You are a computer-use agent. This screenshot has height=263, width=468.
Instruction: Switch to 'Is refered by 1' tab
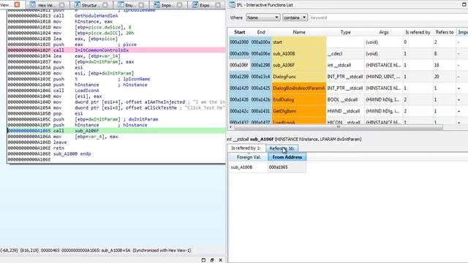coord(246,148)
